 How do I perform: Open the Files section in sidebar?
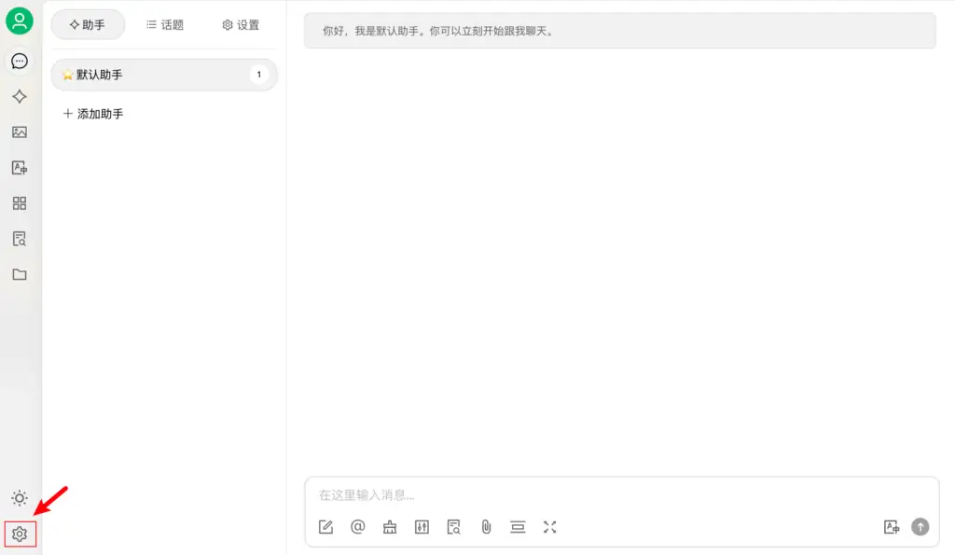pyautogui.click(x=19, y=273)
